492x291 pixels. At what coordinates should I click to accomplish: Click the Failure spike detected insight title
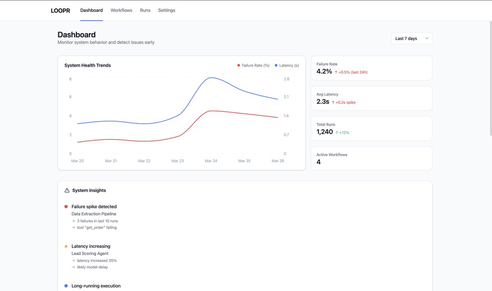click(x=94, y=207)
